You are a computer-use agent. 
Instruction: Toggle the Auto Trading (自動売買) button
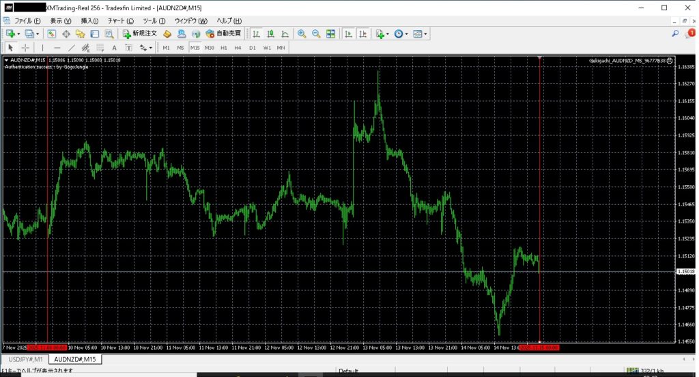point(223,33)
